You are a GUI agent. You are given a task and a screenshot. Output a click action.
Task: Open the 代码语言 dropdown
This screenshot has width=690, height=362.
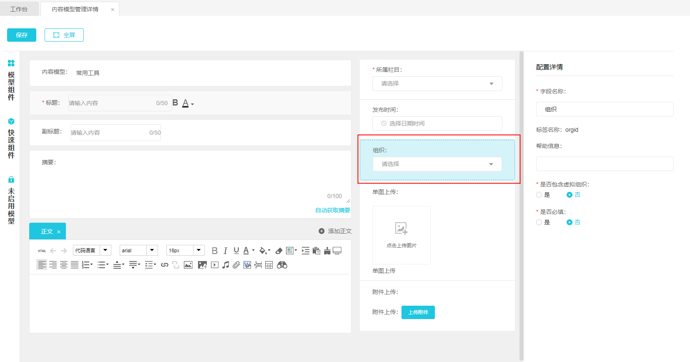point(92,250)
